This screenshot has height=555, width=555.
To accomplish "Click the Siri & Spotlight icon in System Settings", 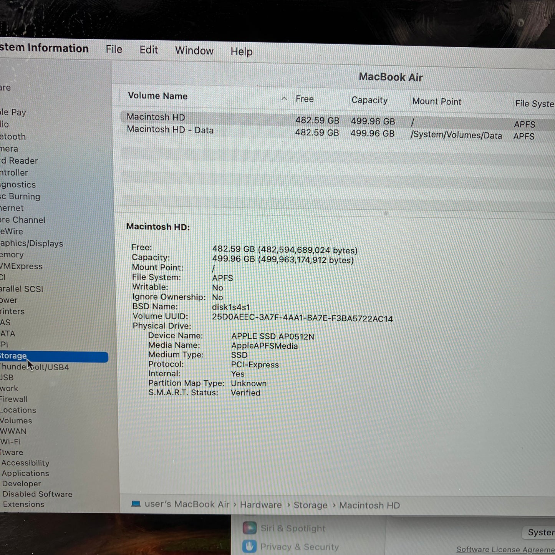I will tap(250, 528).
